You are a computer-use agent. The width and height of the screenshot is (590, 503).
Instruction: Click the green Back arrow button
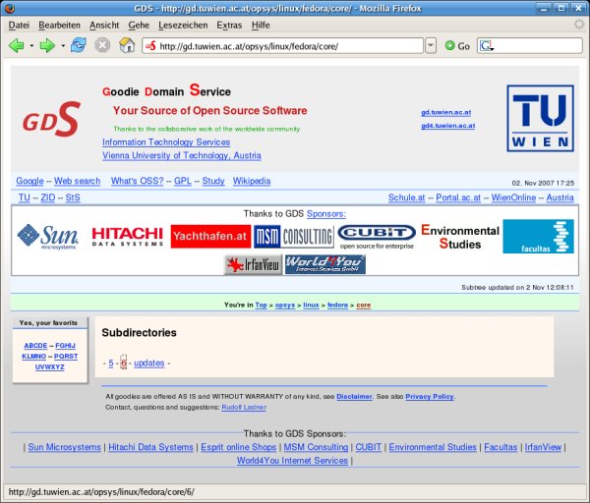16,45
